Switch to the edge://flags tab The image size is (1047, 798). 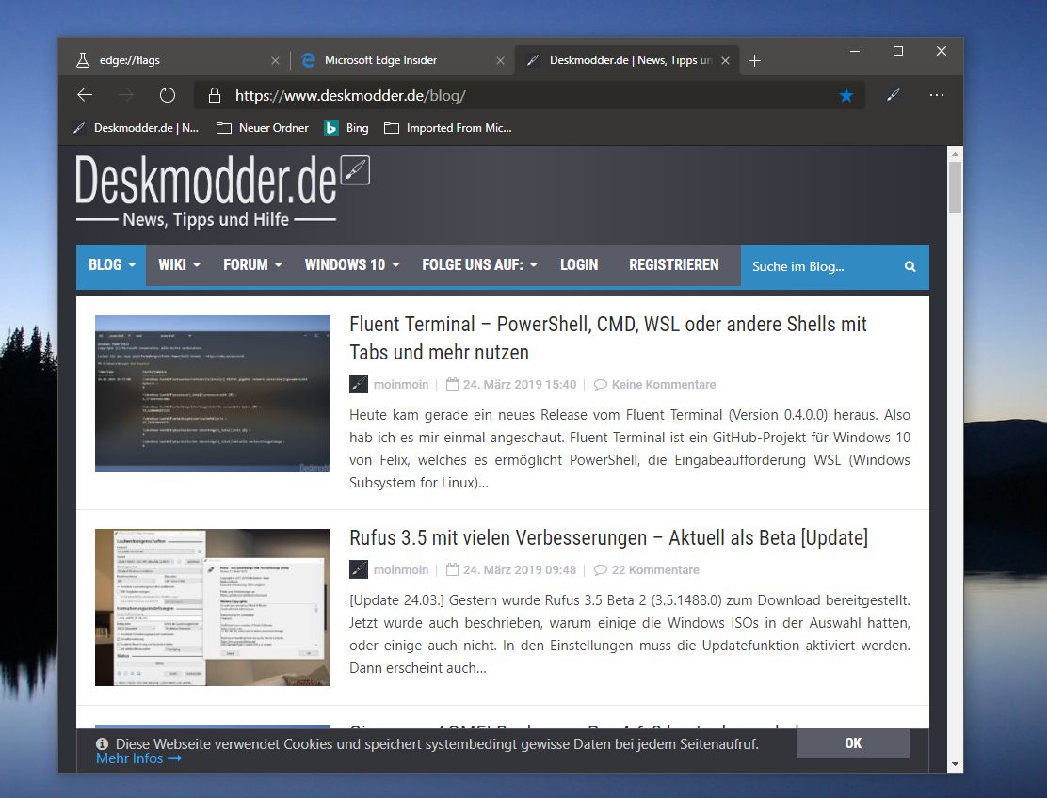[x=177, y=60]
